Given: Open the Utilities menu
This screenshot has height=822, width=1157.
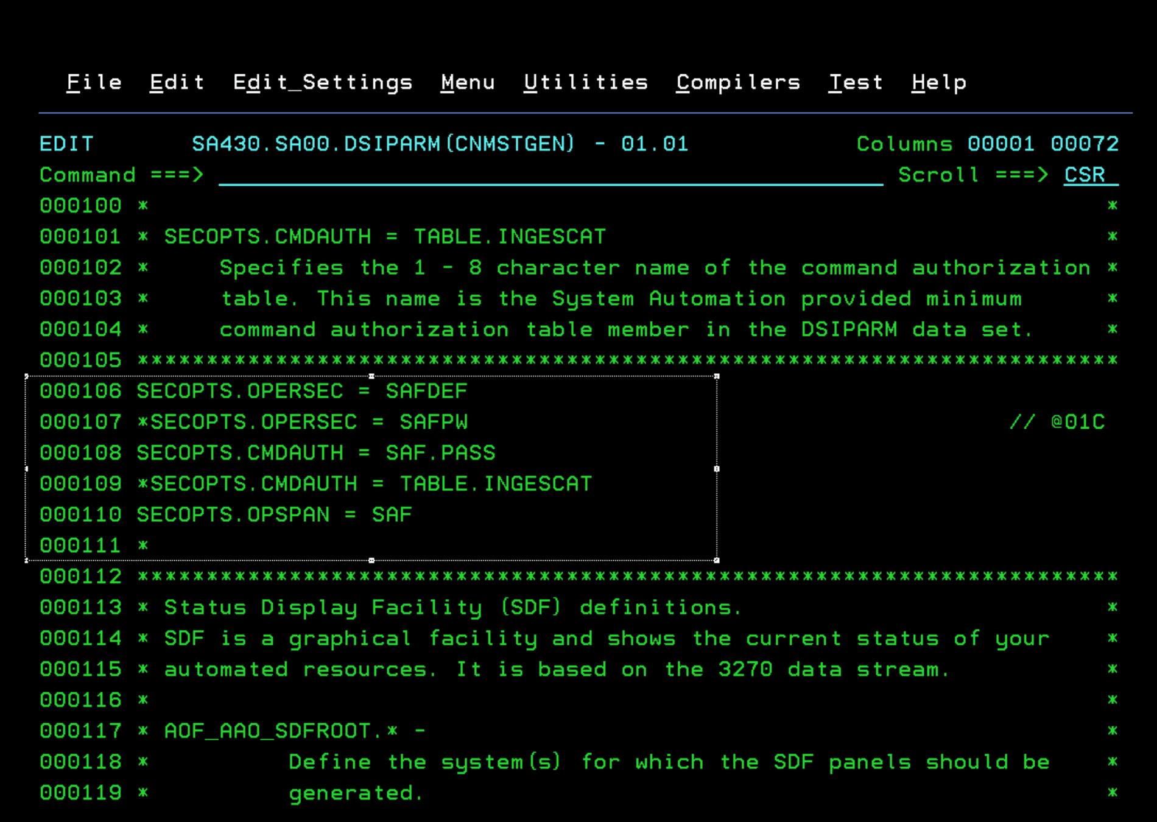Looking at the screenshot, I should (586, 82).
